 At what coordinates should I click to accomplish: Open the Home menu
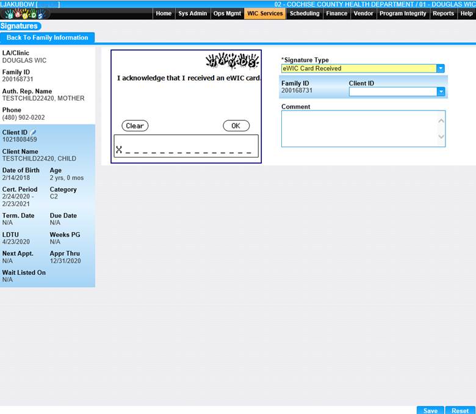pyautogui.click(x=164, y=13)
